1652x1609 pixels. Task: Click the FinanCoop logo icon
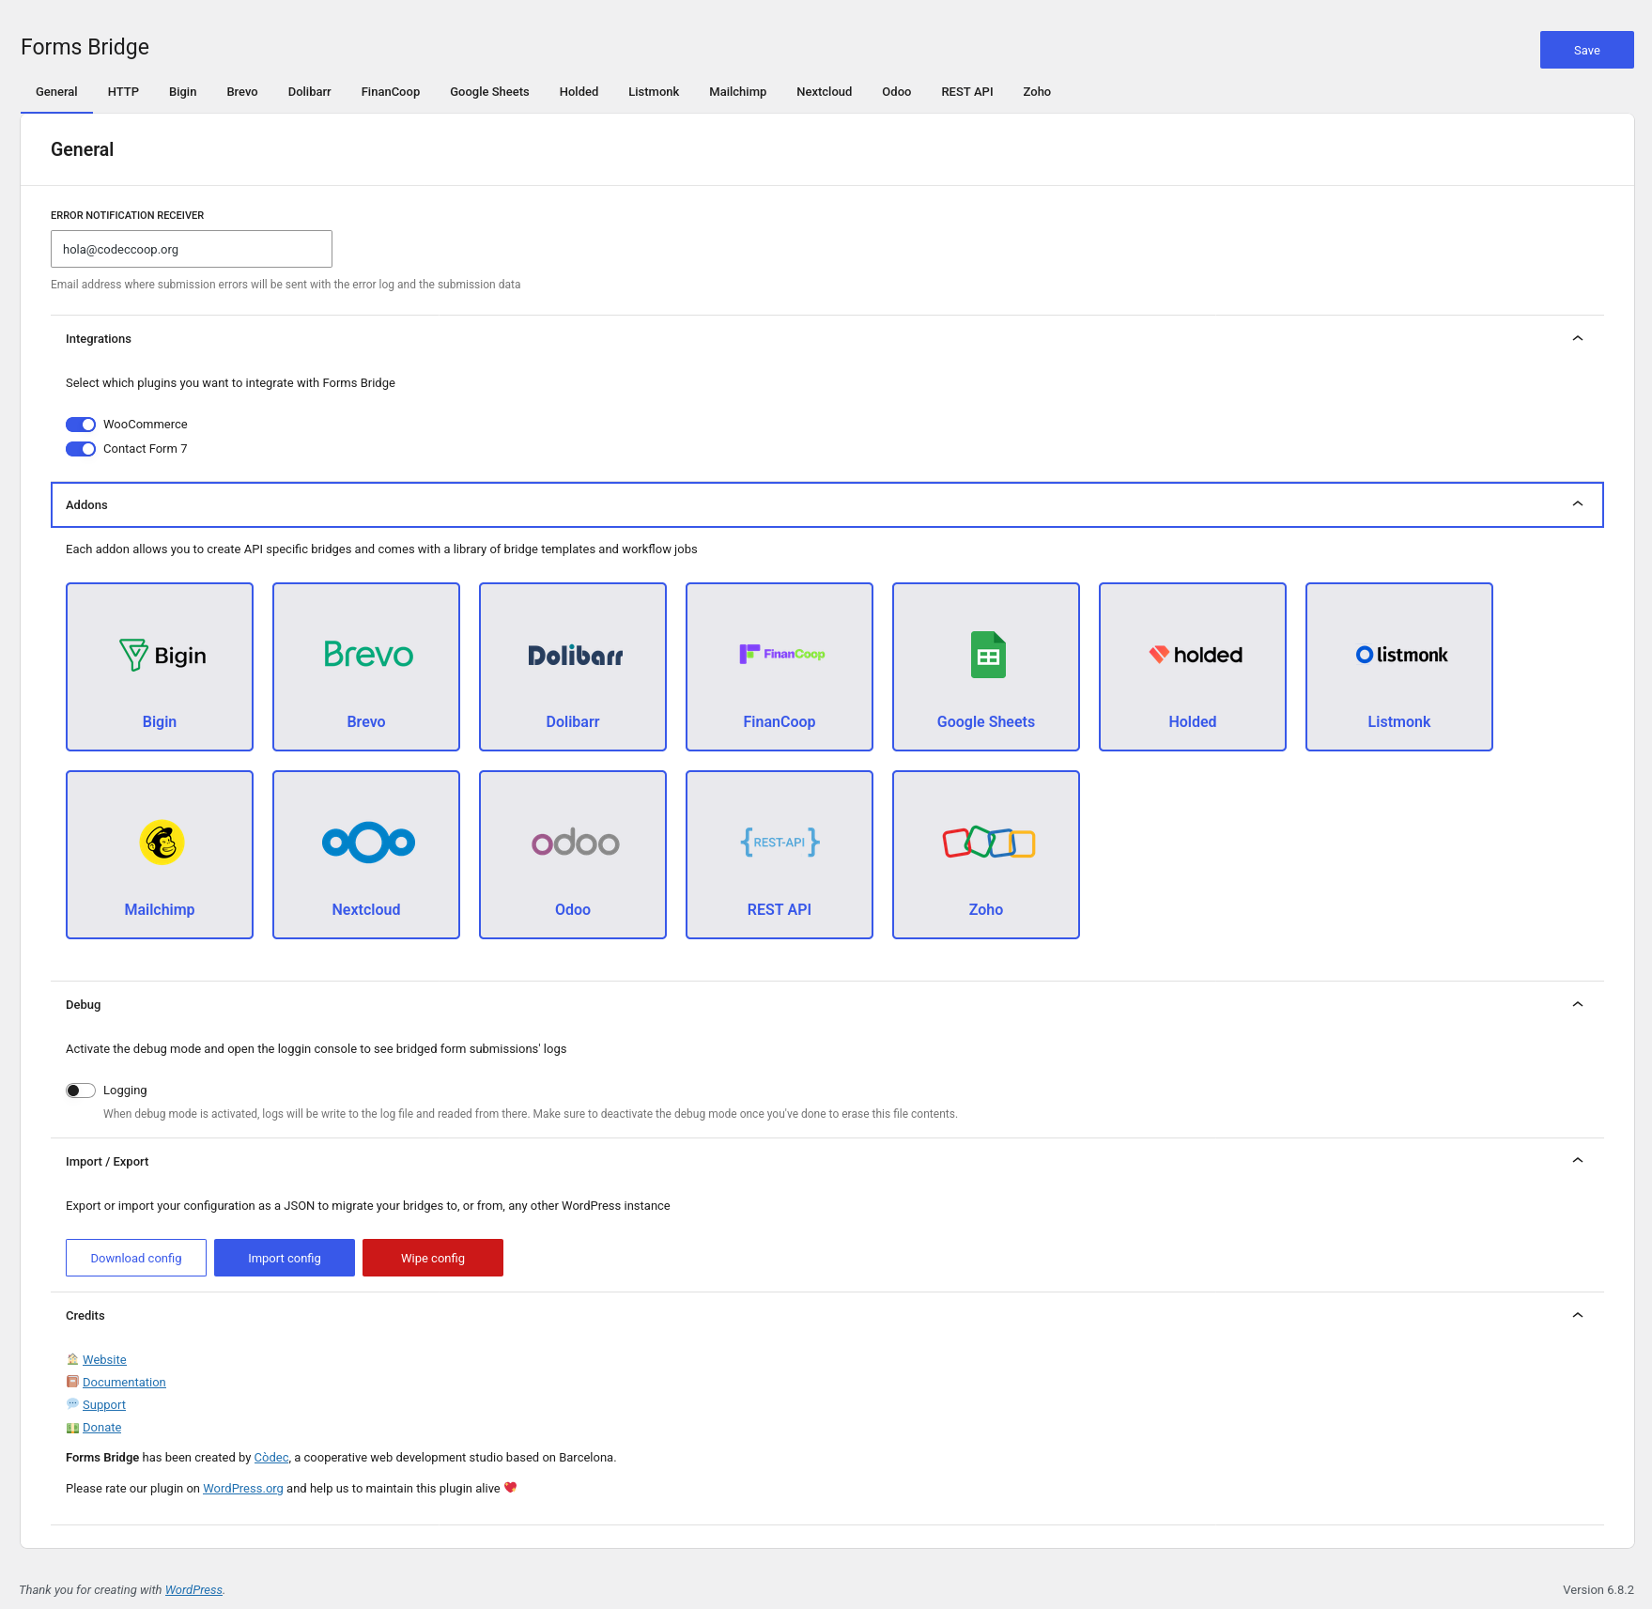click(781, 654)
